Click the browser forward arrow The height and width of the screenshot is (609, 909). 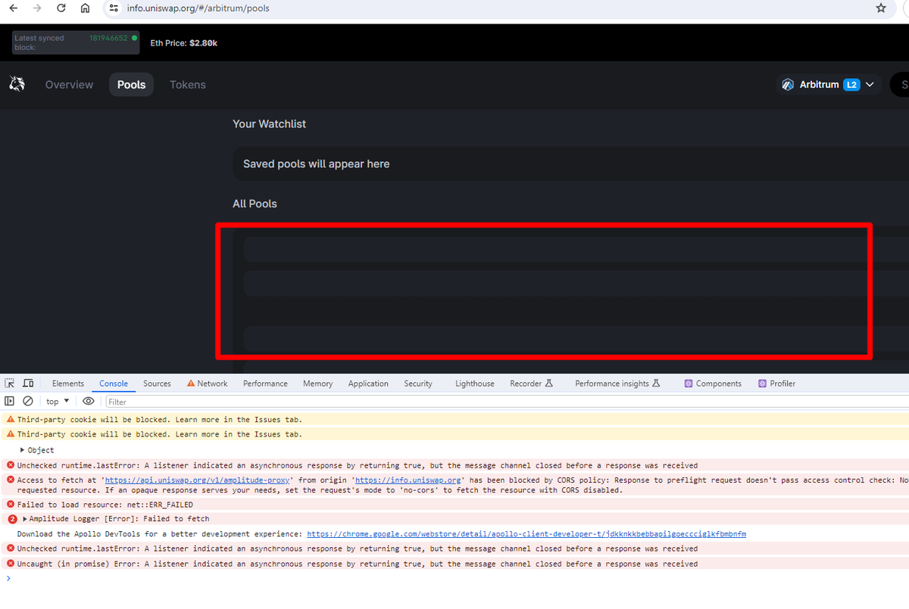[37, 8]
